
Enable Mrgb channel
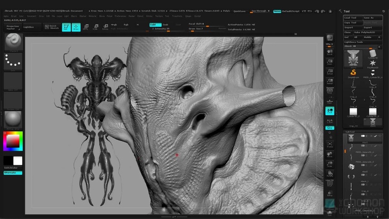(114, 25)
